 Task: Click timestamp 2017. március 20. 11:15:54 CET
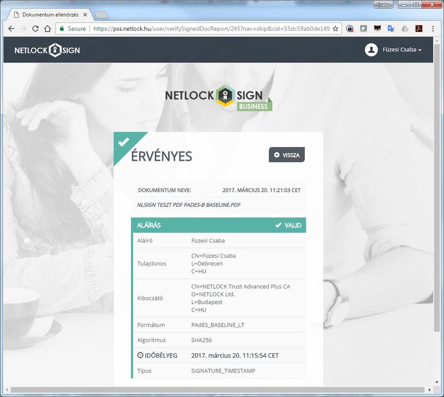click(x=235, y=355)
